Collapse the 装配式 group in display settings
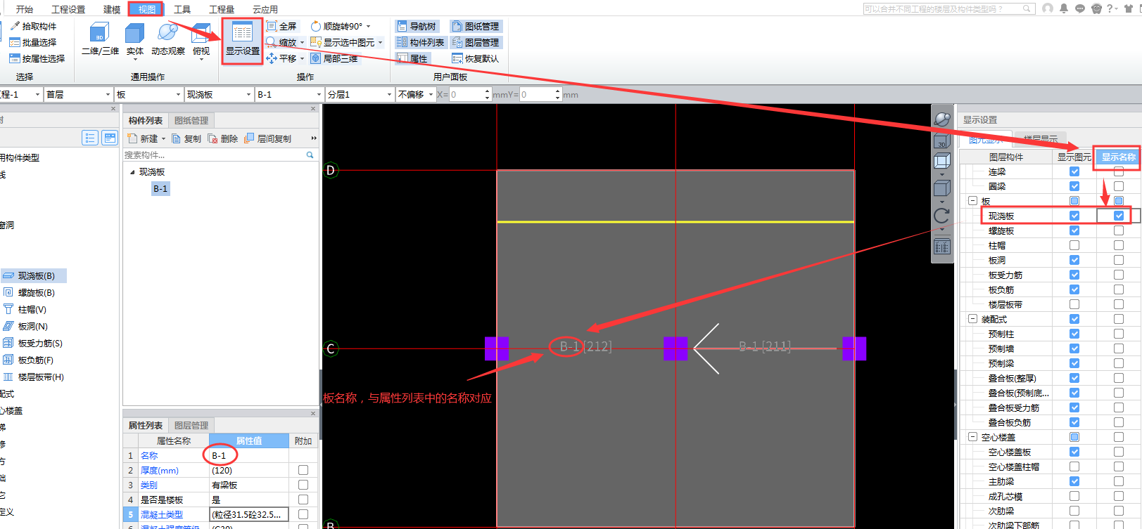Image resolution: width=1142 pixels, height=529 pixels. click(x=973, y=319)
